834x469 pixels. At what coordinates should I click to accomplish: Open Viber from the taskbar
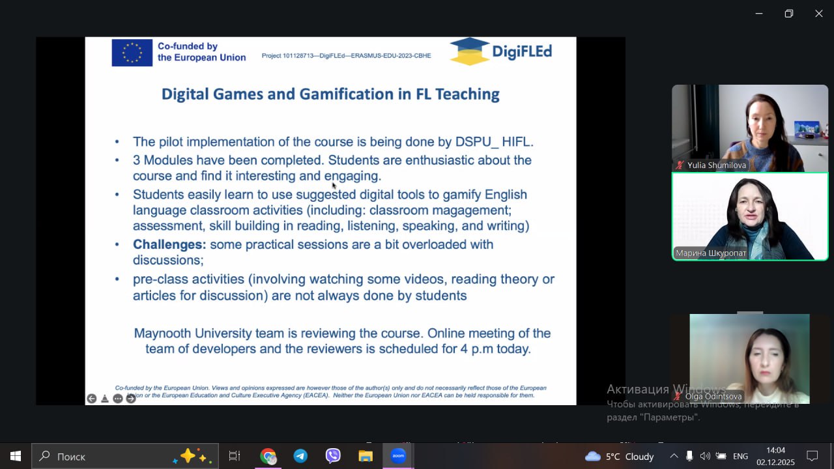click(x=333, y=456)
